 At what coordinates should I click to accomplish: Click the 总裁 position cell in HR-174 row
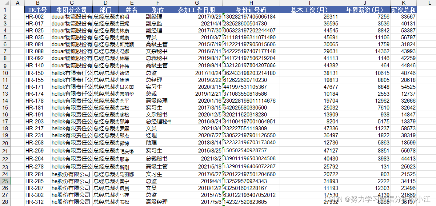coord(158,94)
